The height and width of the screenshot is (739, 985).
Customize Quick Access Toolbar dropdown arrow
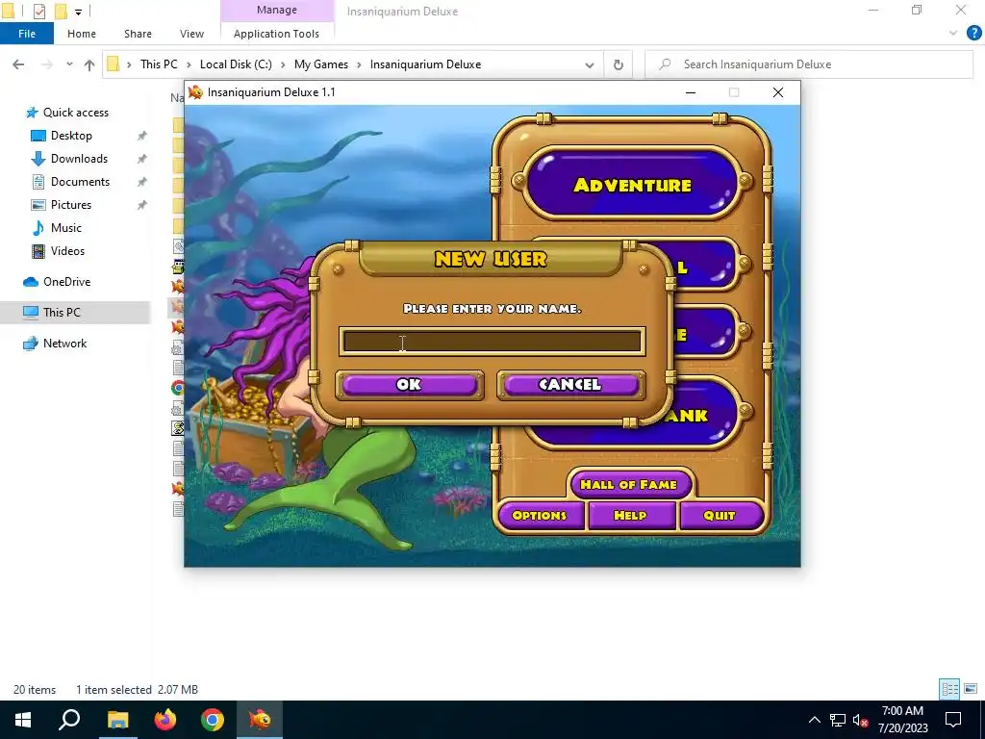[x=78, y=12]
